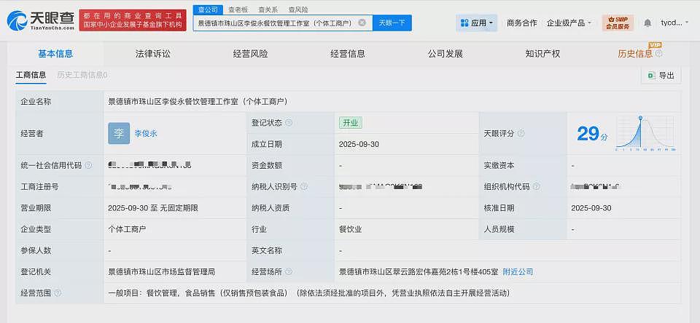Click the 企业名称 value text
The image size is (700, 323).
[x=198, y=102]
